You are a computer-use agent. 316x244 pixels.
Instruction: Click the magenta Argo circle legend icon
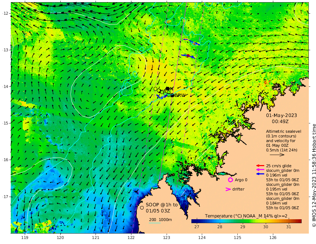tap(230, 180)
